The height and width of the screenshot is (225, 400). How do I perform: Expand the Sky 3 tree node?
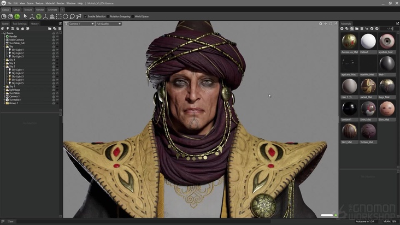(x=4, y=63)
